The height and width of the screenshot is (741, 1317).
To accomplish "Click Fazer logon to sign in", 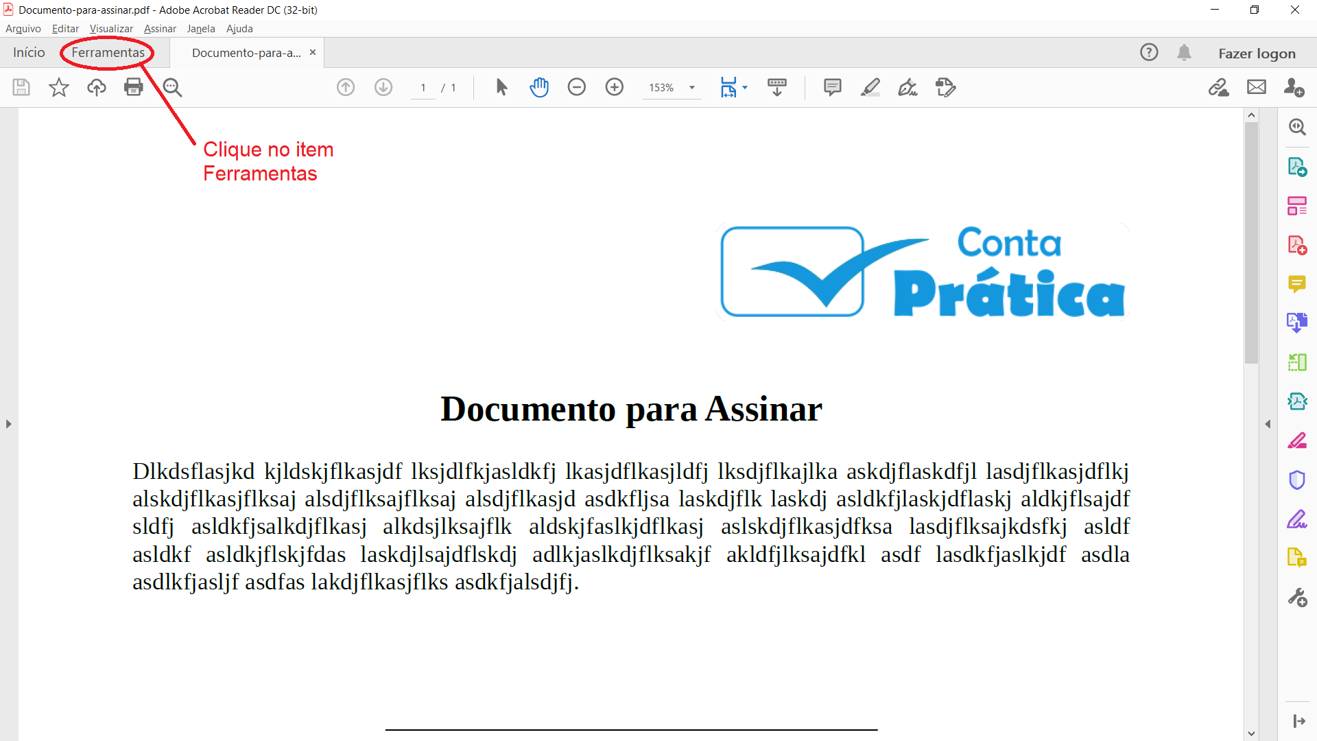I will pyautogui.click(x=1257, y=54).
